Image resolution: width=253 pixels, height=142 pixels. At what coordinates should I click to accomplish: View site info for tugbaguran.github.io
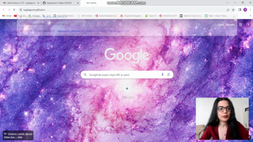click(x=21, y=10)
